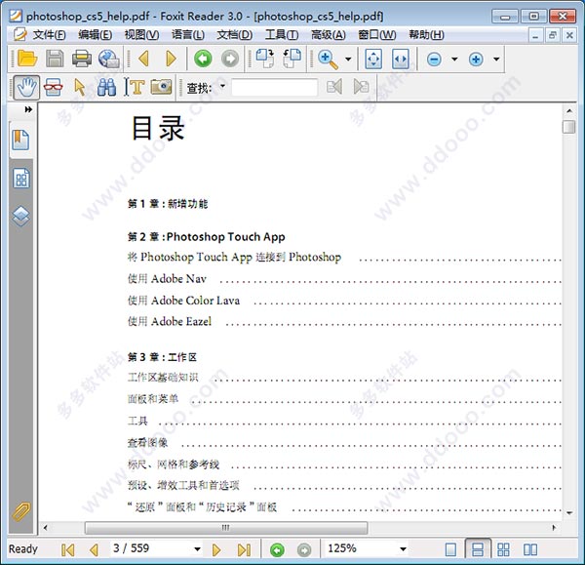Select the zoom-in magnifier tool

328,60
